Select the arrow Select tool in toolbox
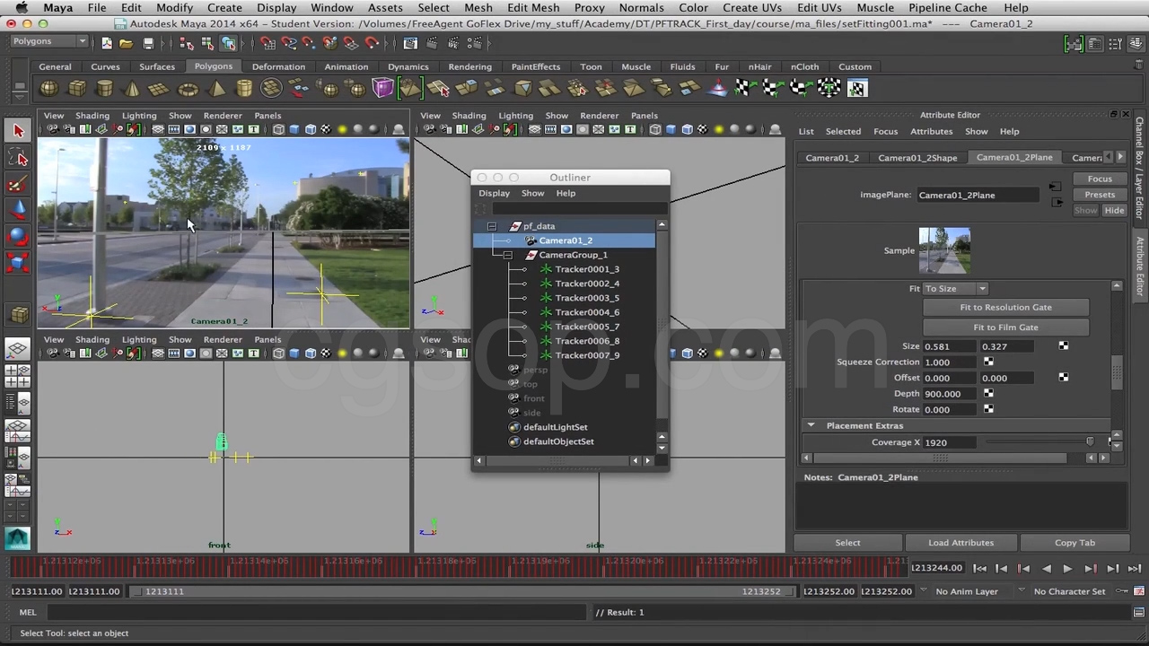Viewport: 1149px width, 646px height. point(18,131)
